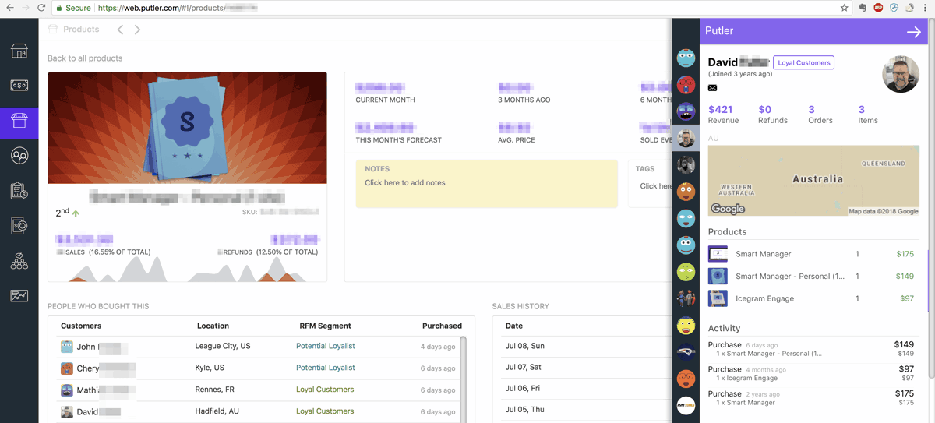This screenshot has height=423, width=935.
Task: Click the Purchase 6 days ago activity entry
Action: point(811,348)
